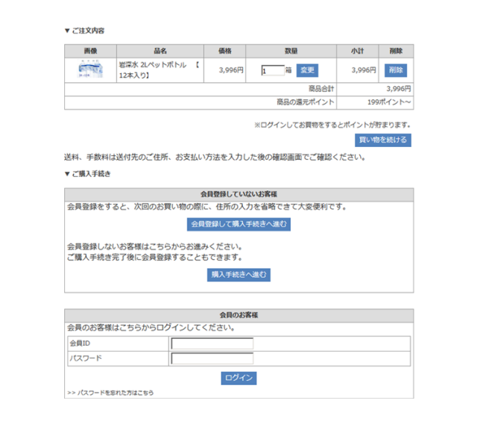
Task: Click 会員登録して購入手続きへ進む button
Action: (238, 224)
